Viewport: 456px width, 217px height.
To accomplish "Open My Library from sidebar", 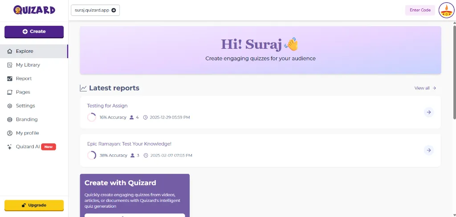I will (x=28, y=65).
